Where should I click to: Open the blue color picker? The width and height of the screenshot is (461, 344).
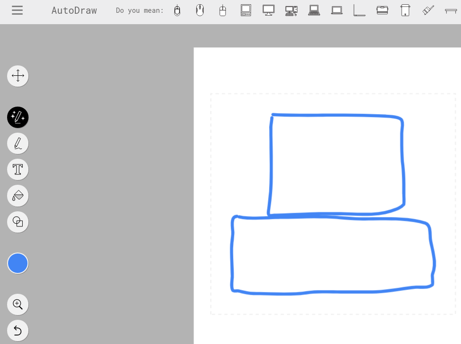coord(18,263)
